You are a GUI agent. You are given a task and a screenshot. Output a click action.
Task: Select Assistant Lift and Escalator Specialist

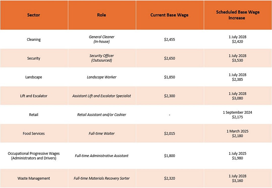(102, 96)
